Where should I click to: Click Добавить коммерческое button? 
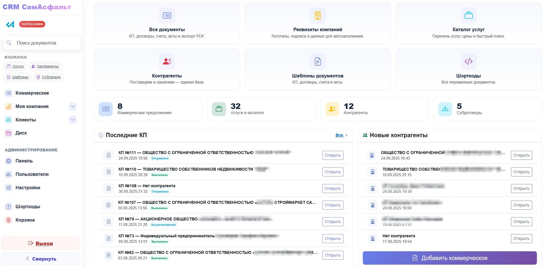pos(450,258)
